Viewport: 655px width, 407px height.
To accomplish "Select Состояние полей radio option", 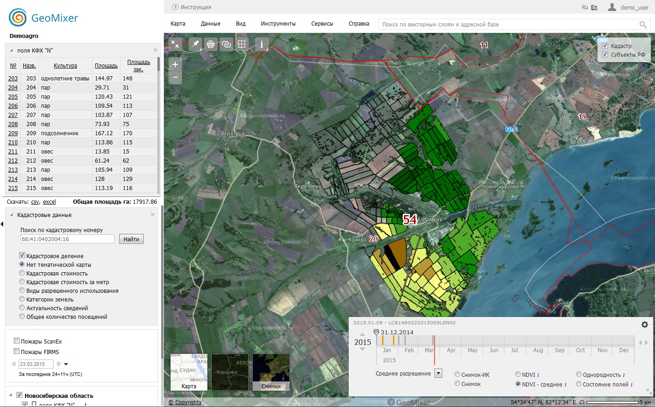I will [x=579, y=384].
